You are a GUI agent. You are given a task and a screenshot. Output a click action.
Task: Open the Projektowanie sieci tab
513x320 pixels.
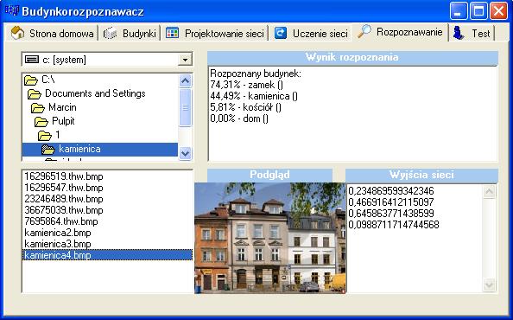pyautogui.click(x=215, y=33)
